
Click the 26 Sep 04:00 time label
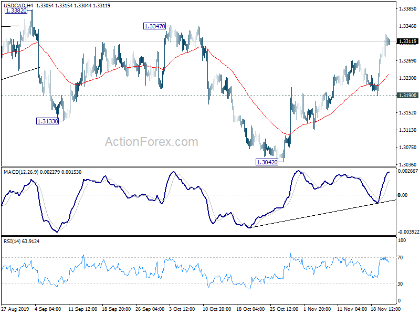tap(150, 309)
